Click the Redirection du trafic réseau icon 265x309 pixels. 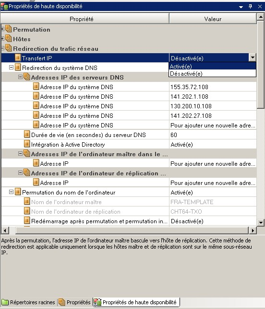[x=9, y=48]
